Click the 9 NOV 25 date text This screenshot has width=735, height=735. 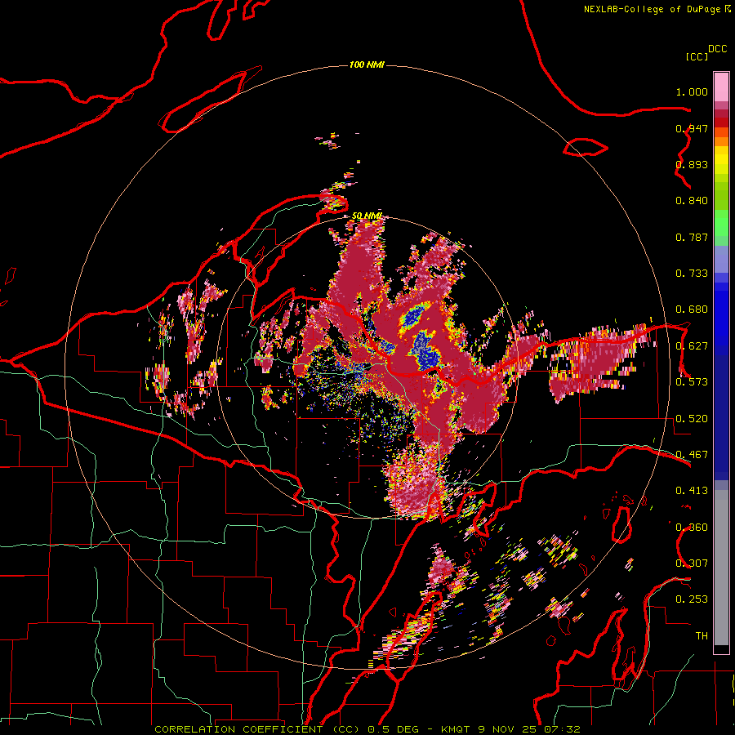pyautogui.click(x=508, y=729)
